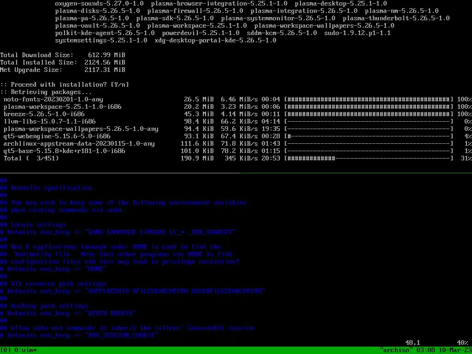Click powerdevil-5.25.1-1.0 in package list
The image size is (472, 354).
(201, 33)
